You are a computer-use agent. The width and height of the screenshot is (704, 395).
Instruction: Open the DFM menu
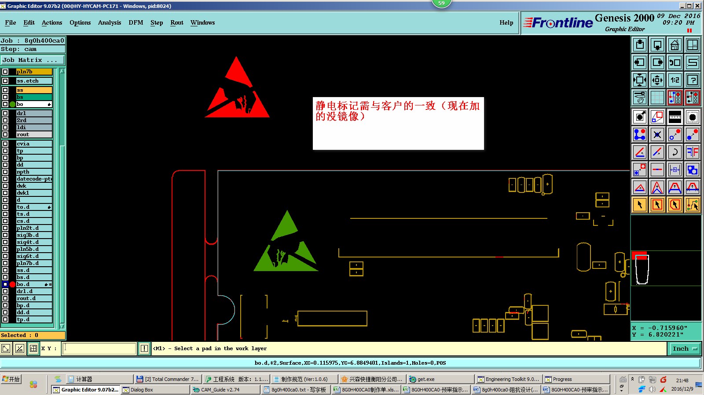click(x=136, y=22)
